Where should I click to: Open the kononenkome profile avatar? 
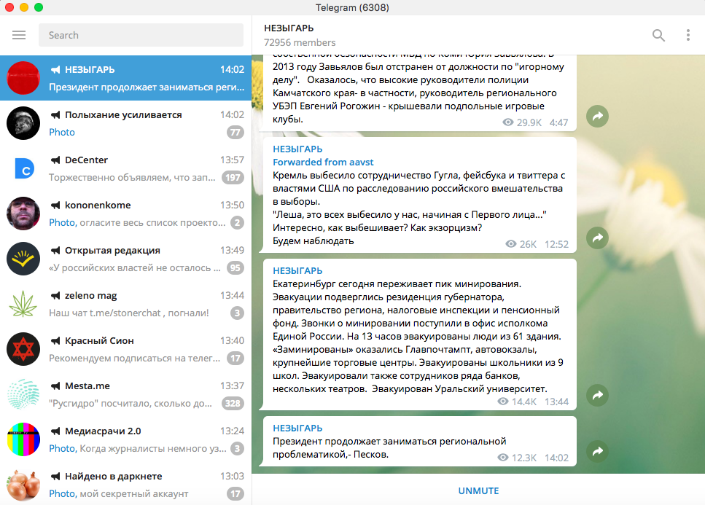pyautogui.click(x=23, y=214)
